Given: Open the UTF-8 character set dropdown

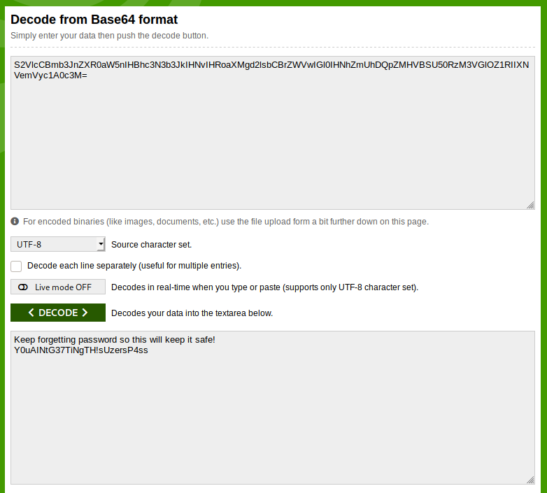Looking at the screenshot, I should 58,245.
